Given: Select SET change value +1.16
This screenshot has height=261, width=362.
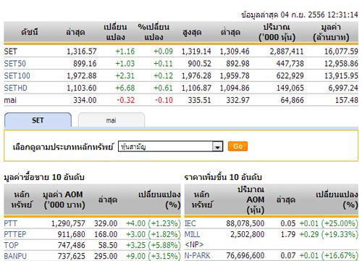Looking at the screenshot, I should 125,51.
